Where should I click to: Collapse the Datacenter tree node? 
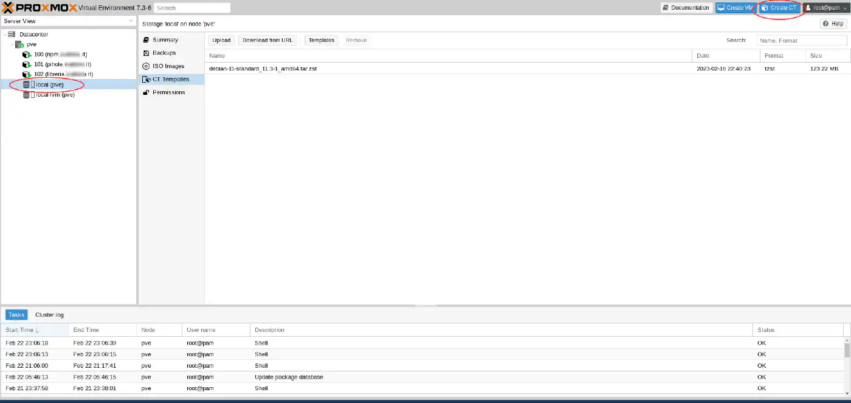coord(5,35)
